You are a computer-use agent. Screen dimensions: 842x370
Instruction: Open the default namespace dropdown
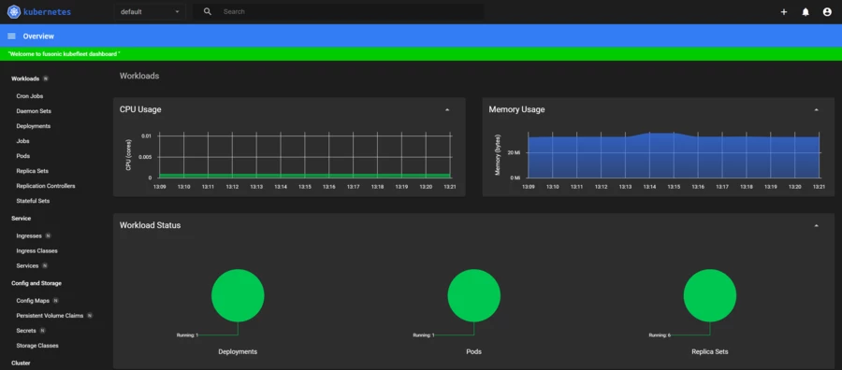150,12
